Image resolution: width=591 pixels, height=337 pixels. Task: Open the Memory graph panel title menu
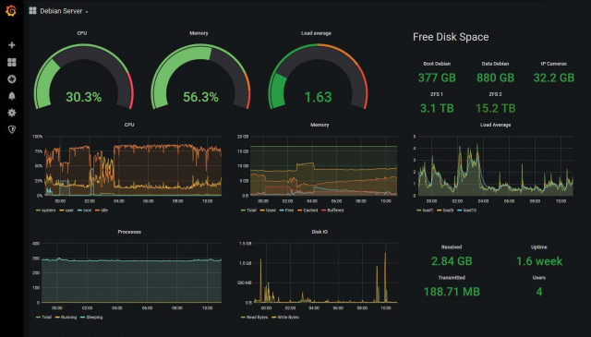pyautogui.click(x=320, y=125)
